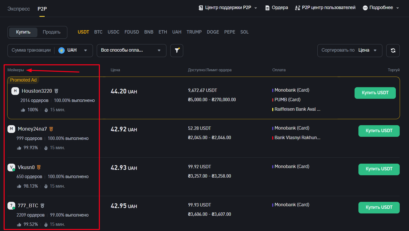Click Купить USDT for Houston3220 offer

point(375,93)
